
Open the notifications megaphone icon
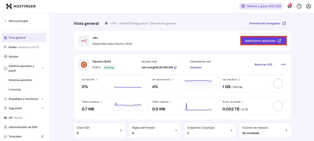pos(289,6)
